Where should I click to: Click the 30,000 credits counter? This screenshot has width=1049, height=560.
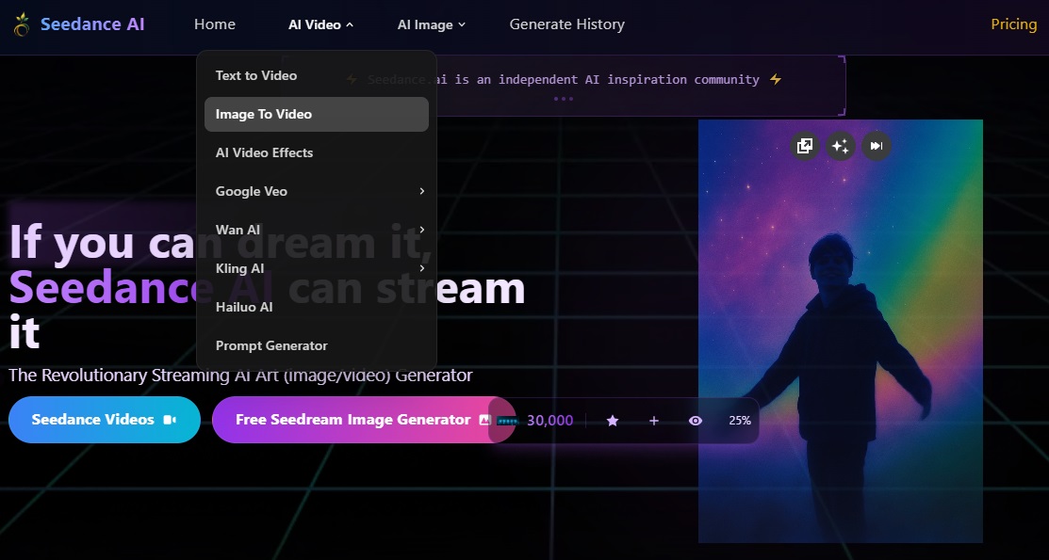coord(549,421)
